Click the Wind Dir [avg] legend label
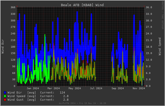The image size is (165, 106). [22, 92]
